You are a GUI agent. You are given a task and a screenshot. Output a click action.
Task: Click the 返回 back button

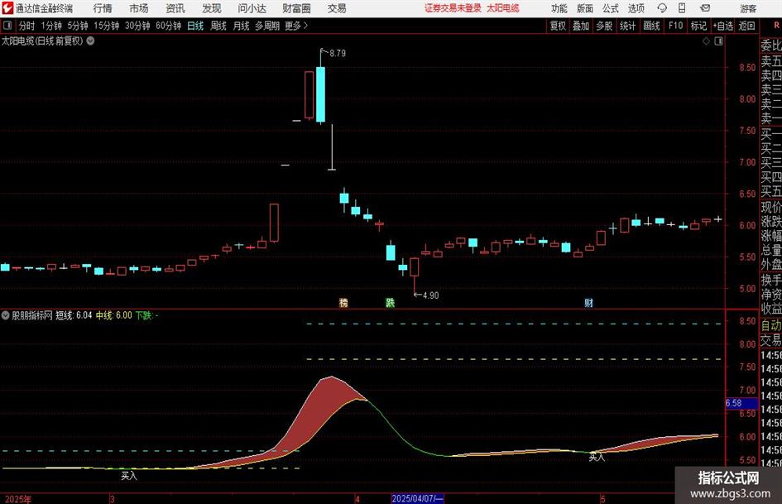coord(746,26)
